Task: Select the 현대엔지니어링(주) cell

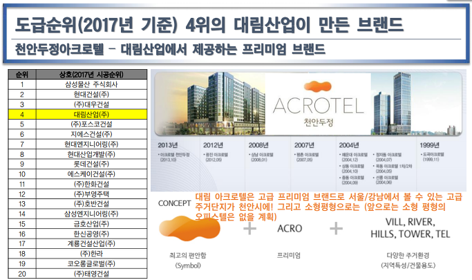Action: tap(91, 144)
